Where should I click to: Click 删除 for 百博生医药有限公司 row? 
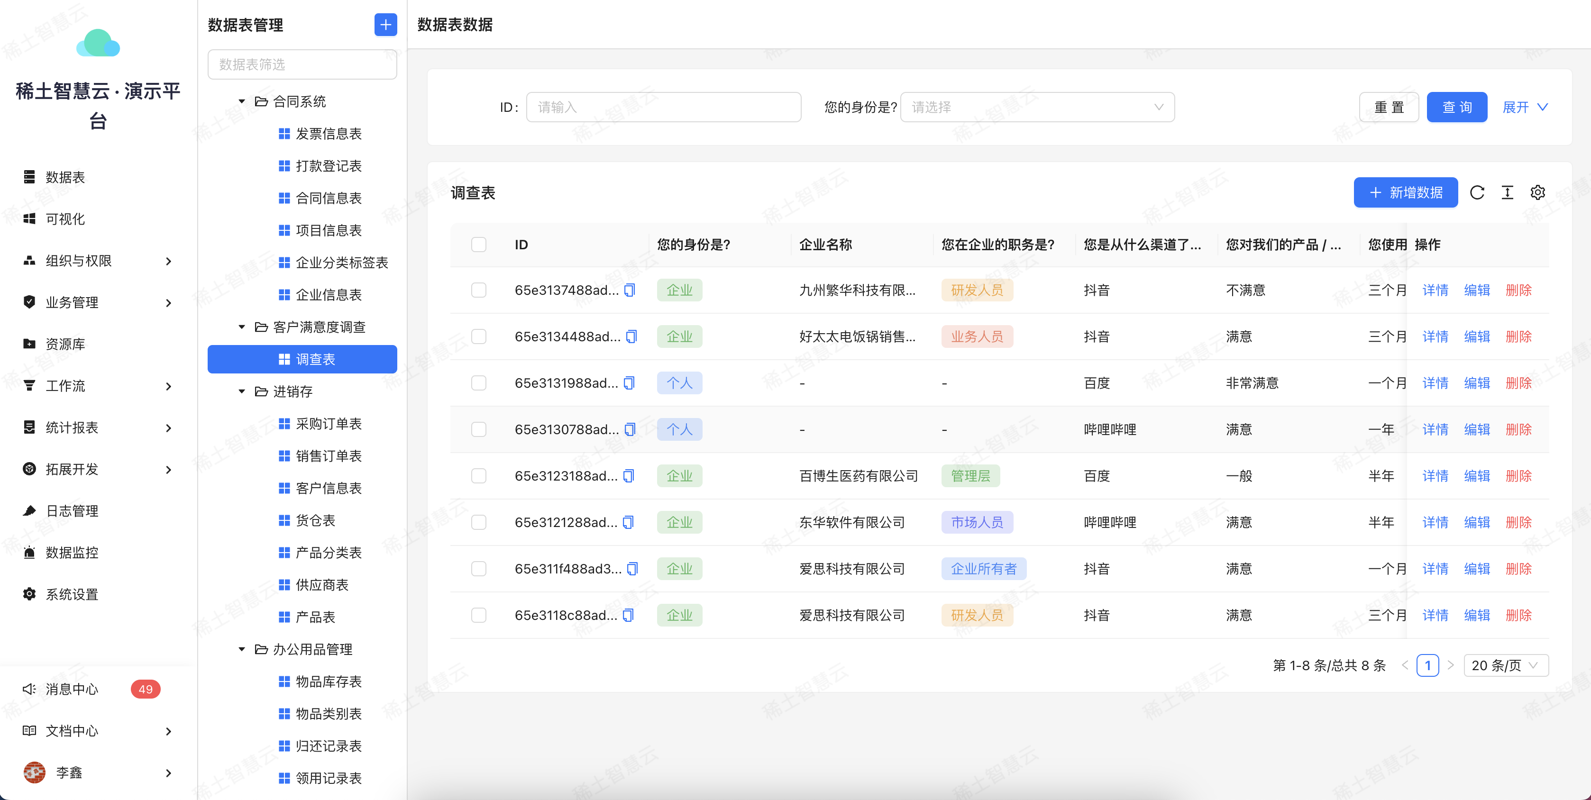click(x=1518, y=476)
